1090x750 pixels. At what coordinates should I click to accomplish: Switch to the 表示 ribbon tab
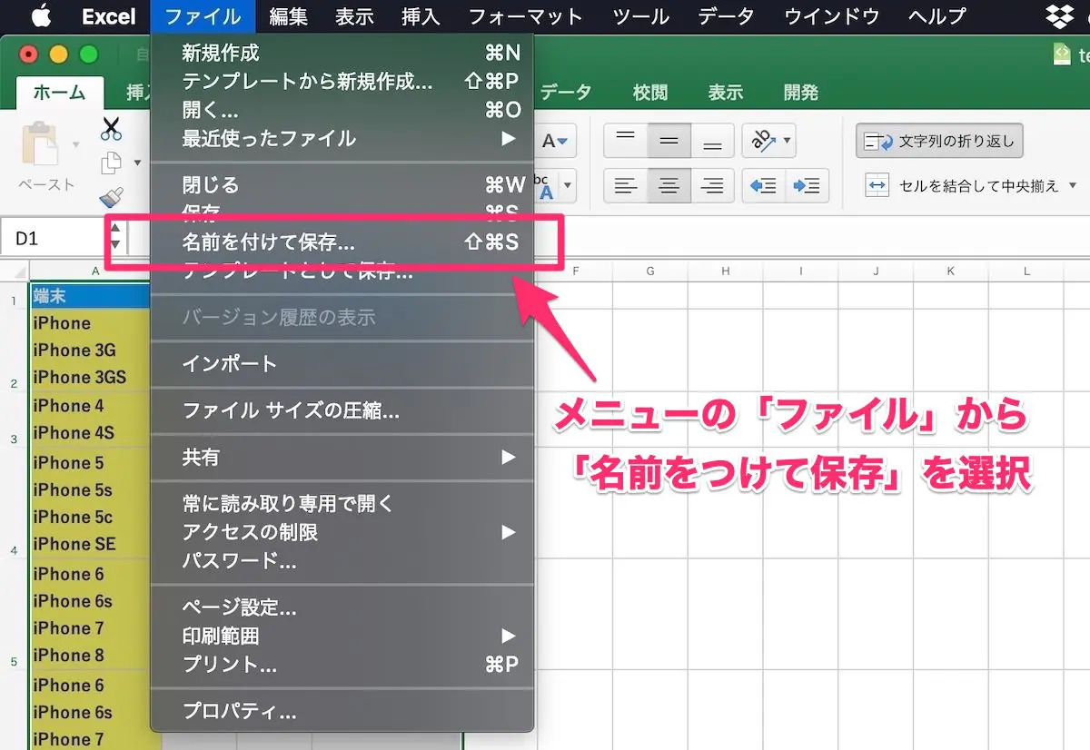[726, 92]
